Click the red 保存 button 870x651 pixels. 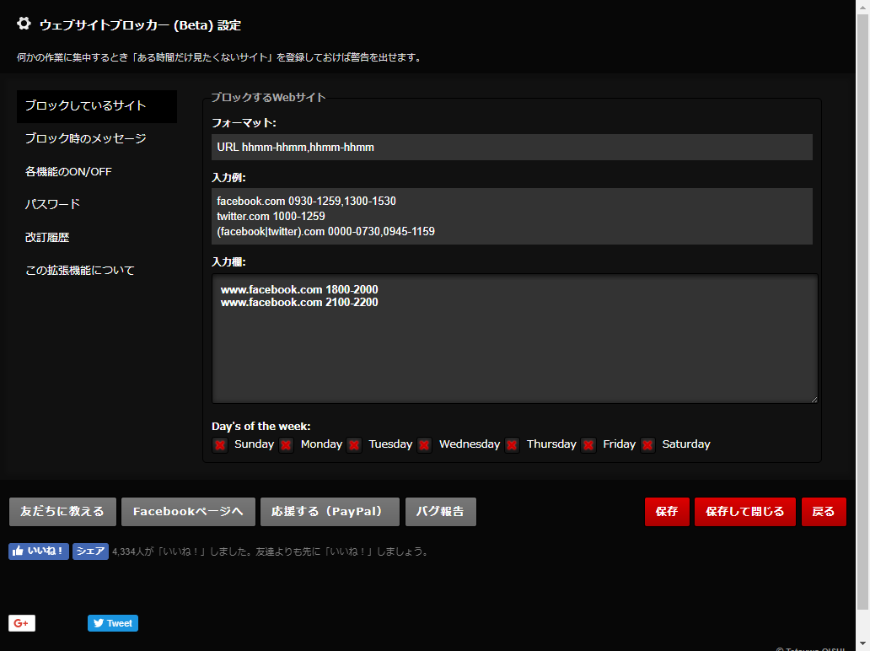667,512
